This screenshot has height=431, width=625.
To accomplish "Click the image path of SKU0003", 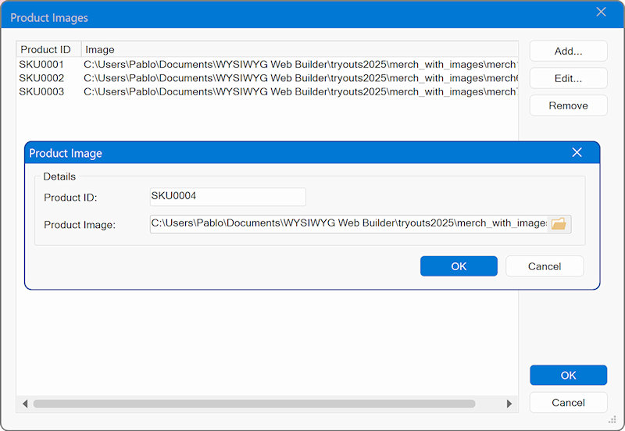I will tap(301, 91).
